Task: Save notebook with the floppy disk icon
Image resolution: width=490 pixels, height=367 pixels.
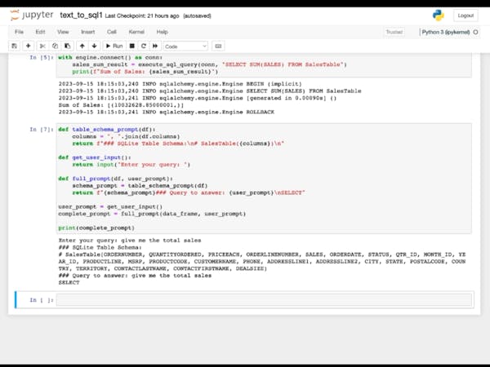Action: click(15, 46)
